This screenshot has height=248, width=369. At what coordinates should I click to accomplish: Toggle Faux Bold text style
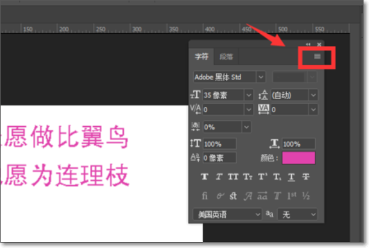tap(205, 177)
